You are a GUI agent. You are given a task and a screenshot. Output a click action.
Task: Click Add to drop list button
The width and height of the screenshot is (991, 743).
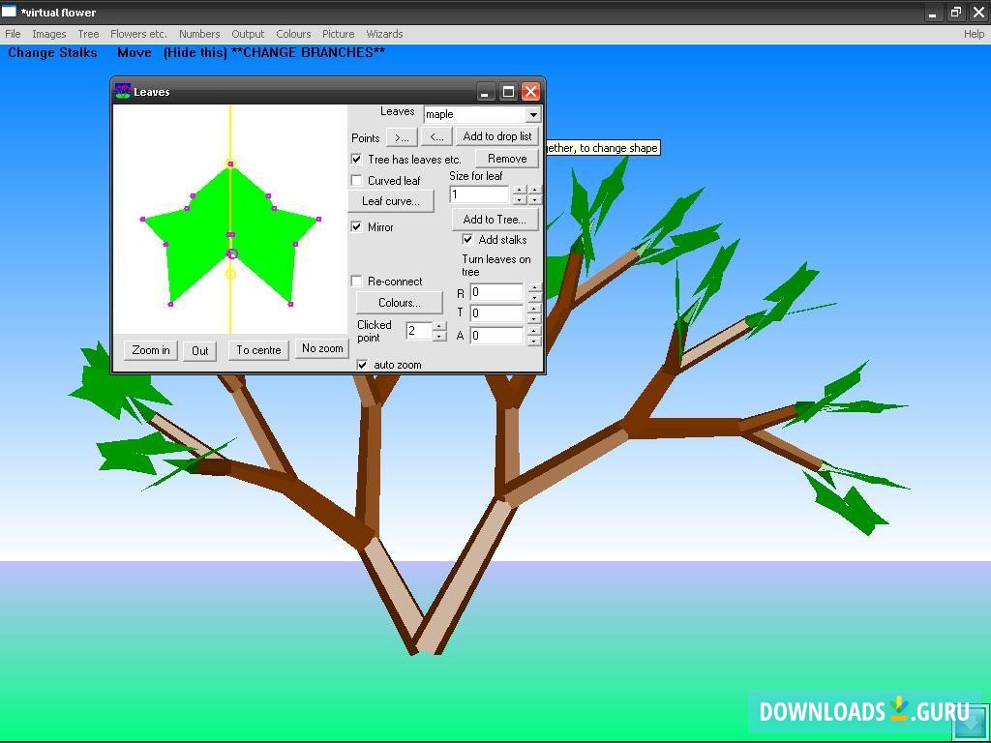point(497,136)
